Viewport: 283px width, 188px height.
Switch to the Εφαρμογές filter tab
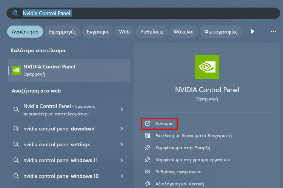[x=62, y=32]
